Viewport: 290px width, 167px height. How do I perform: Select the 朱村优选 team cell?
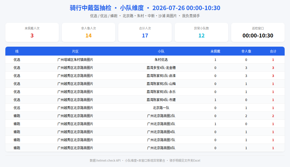[161, 59]
